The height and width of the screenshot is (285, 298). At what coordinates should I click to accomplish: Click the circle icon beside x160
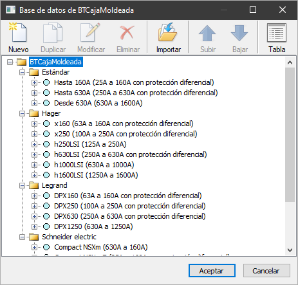click(x=46, y=124)
